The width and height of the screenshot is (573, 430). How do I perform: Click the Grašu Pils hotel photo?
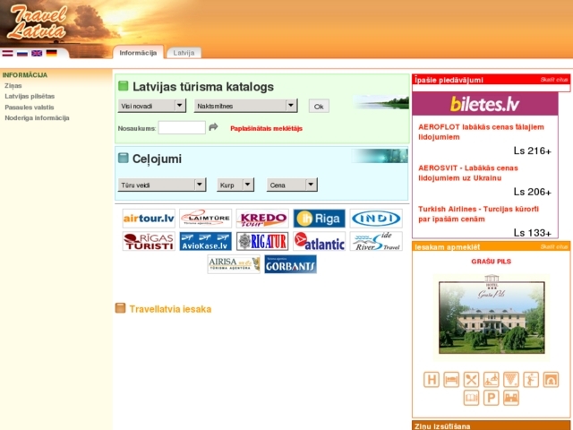coord(492,317)
